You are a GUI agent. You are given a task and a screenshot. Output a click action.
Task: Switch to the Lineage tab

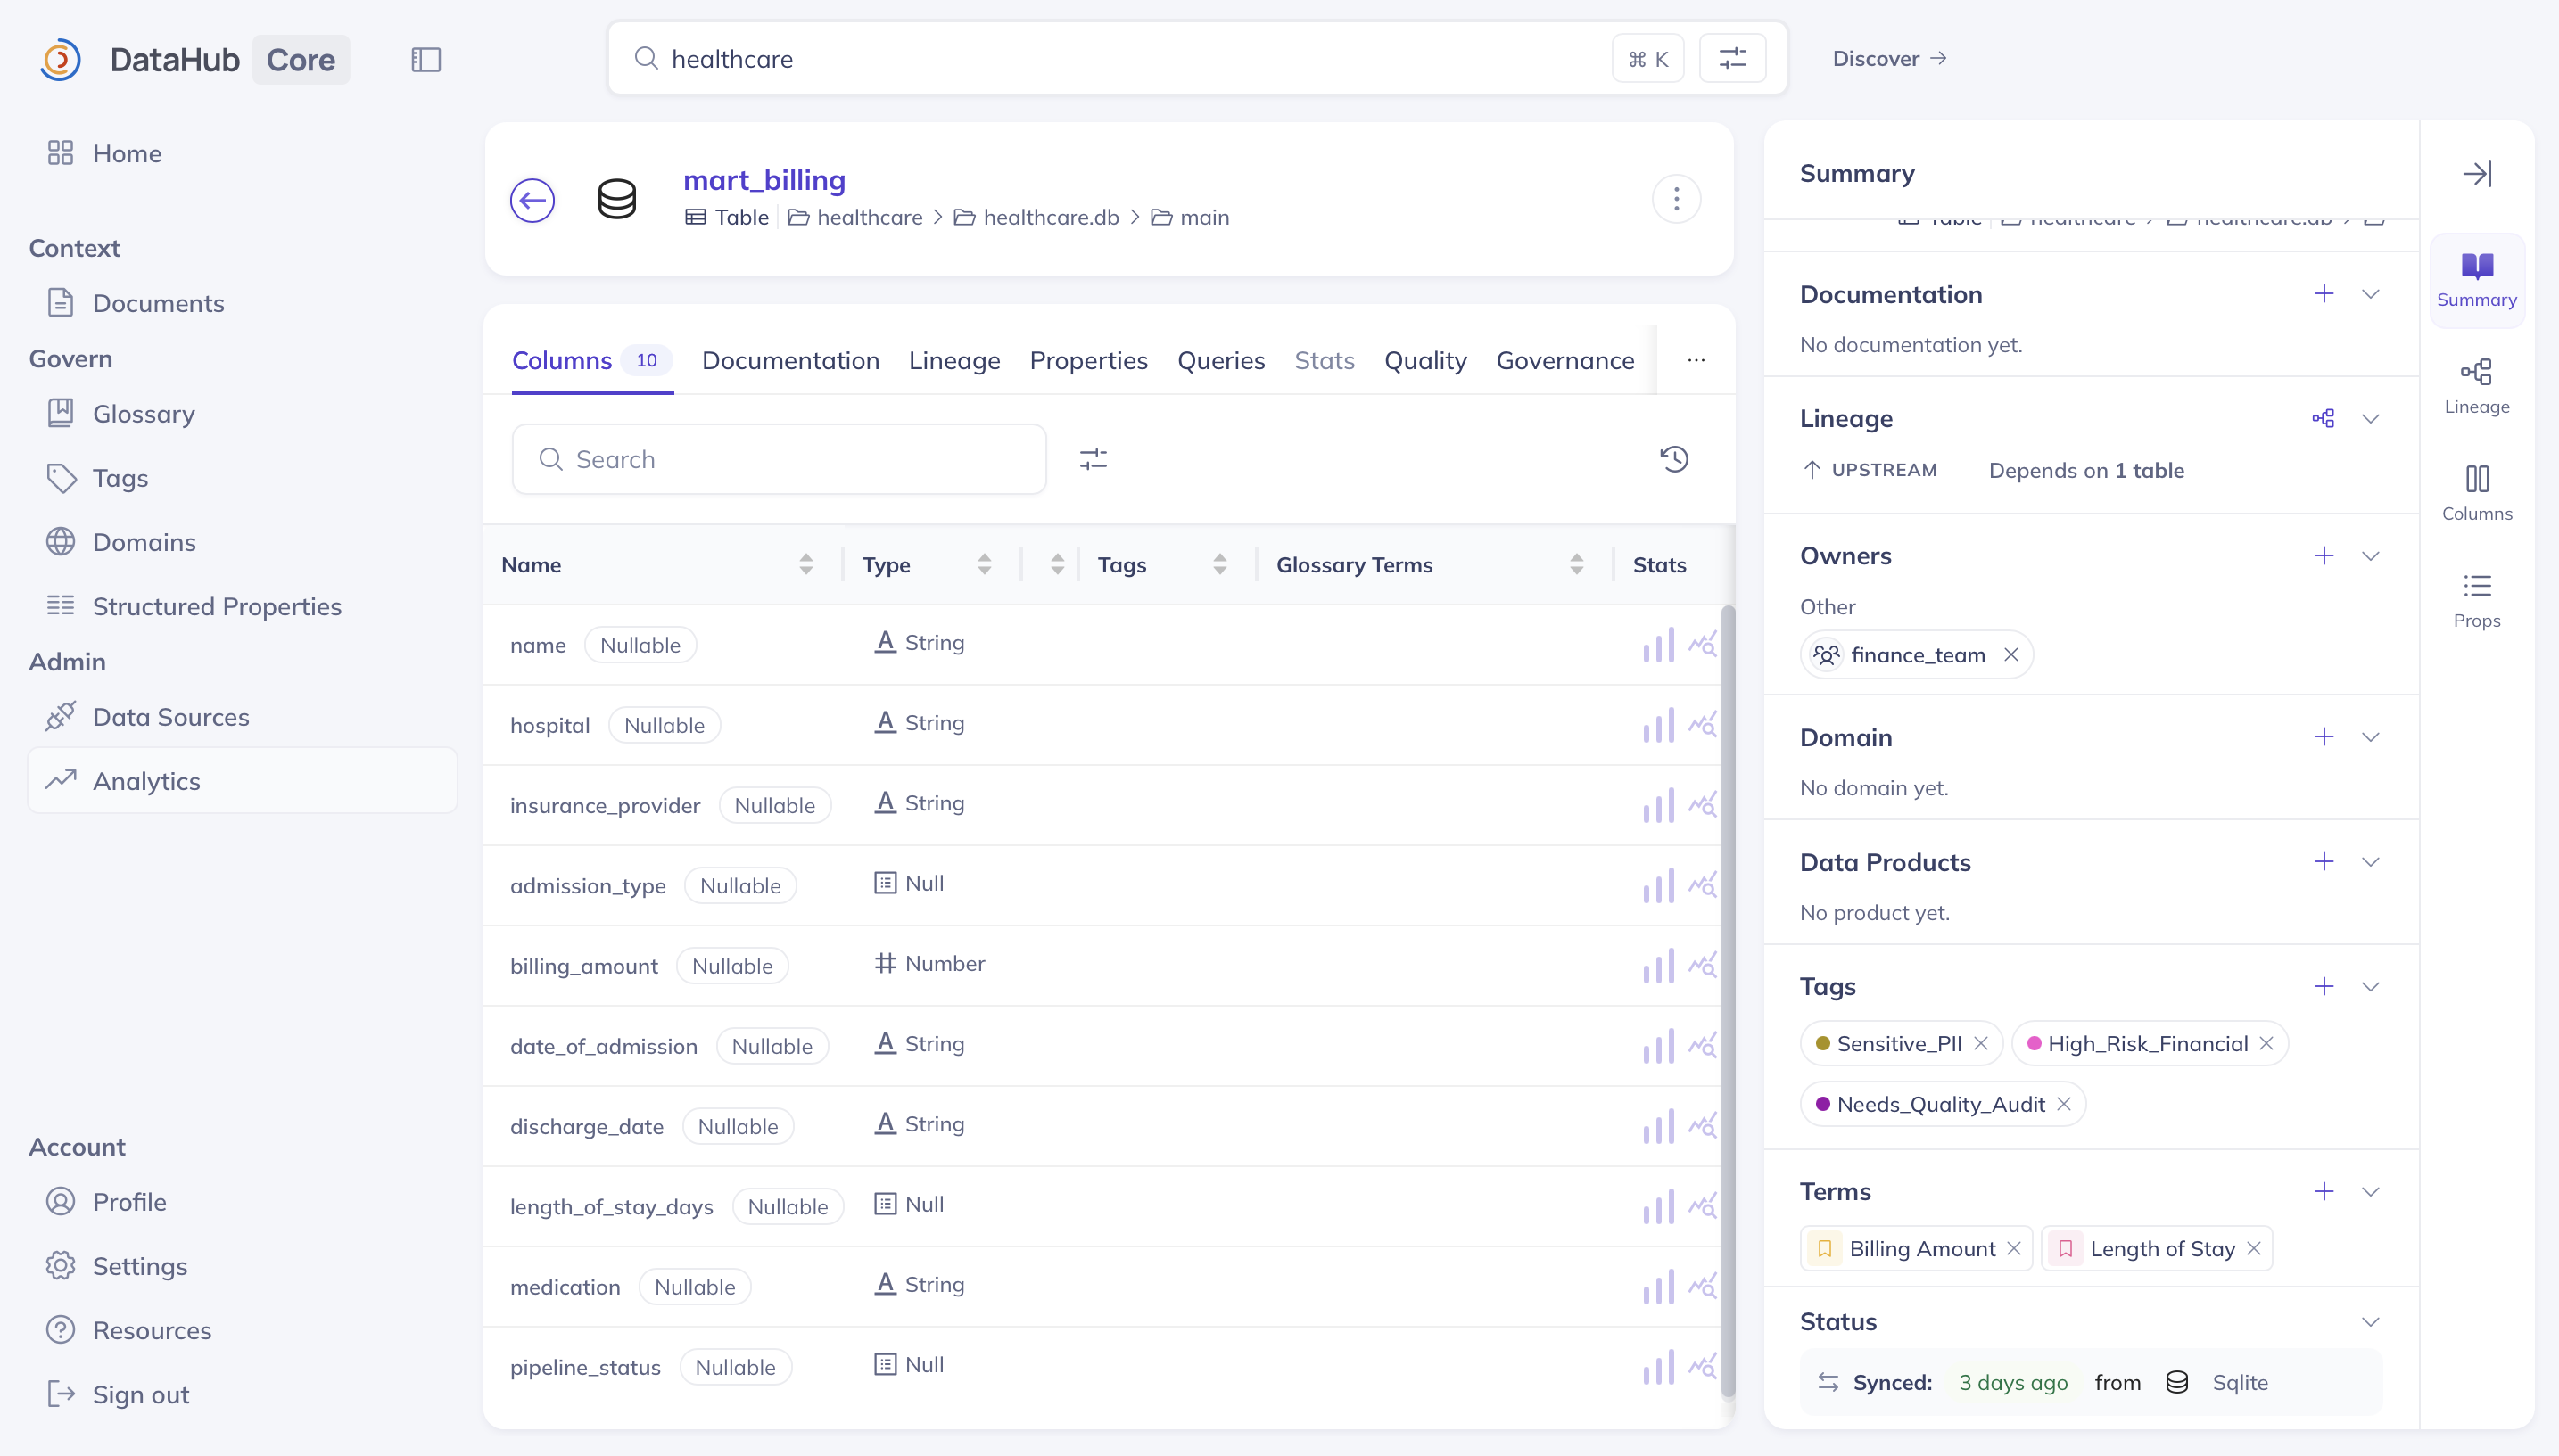pos(954,360)
